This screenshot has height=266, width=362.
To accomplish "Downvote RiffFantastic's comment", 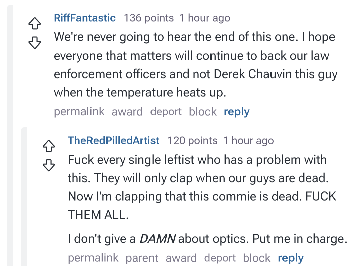I will point(34,42).
